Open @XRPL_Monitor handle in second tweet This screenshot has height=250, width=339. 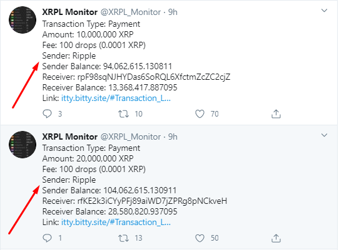(131, 137)
